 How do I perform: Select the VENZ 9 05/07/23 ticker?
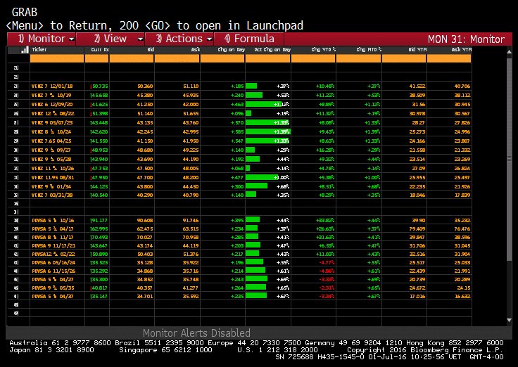point(52,123)
